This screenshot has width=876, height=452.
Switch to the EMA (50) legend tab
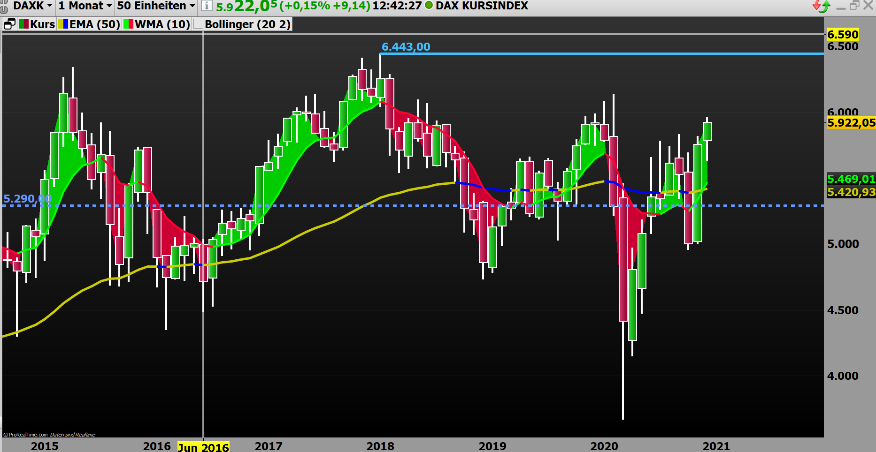[x=95, y=24]
